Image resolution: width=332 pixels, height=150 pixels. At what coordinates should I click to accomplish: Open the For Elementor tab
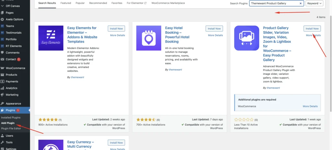pyautogui.click(x=136, y=3)
